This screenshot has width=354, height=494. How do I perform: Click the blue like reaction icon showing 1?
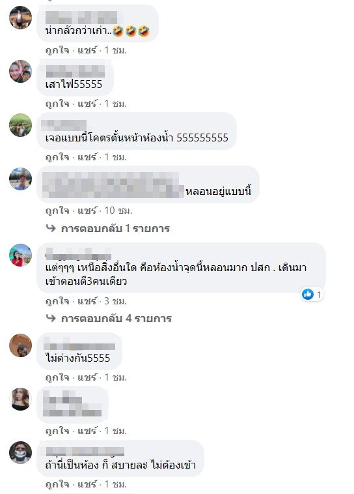click(308, 295)
